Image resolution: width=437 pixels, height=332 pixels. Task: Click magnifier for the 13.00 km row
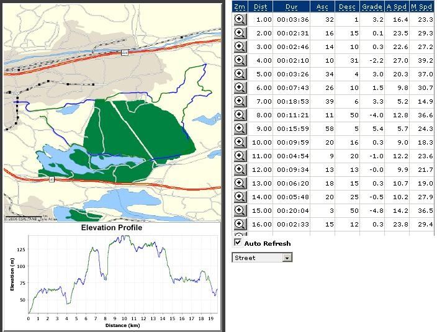click(x=240, y=183)
